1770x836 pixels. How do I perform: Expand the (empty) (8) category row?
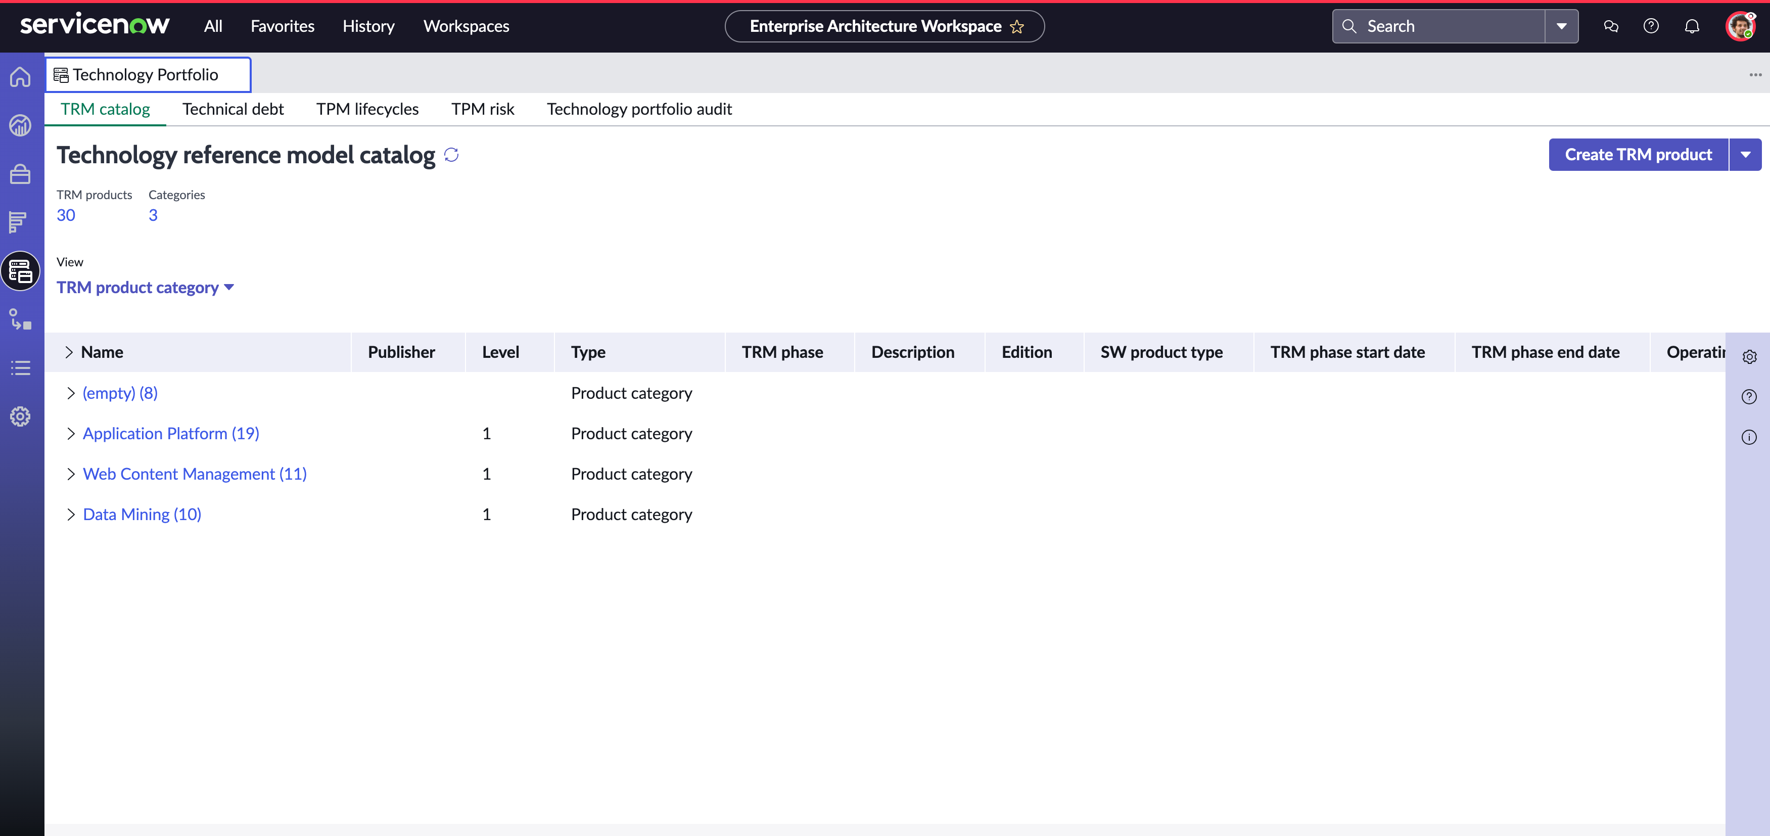coord(70,393)
